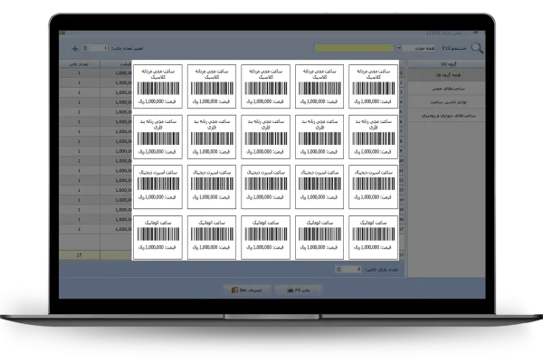543x362 pixels.
Task: Adjust the تعداد بارکد خالی stepper arrows
Action: pyautogui.click(x=338, y=269)
